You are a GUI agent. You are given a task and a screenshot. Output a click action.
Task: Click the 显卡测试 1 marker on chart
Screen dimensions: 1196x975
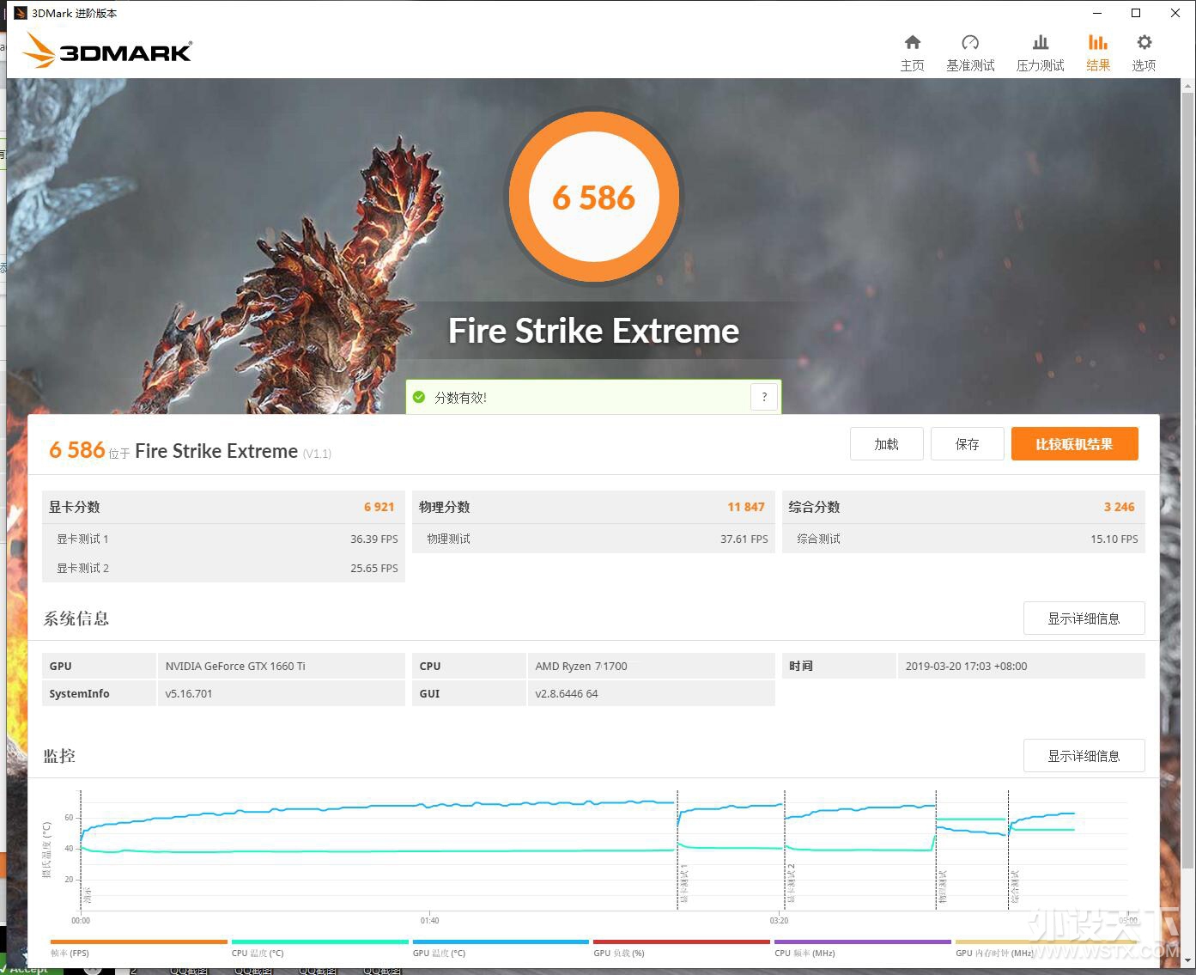point(683,885)
